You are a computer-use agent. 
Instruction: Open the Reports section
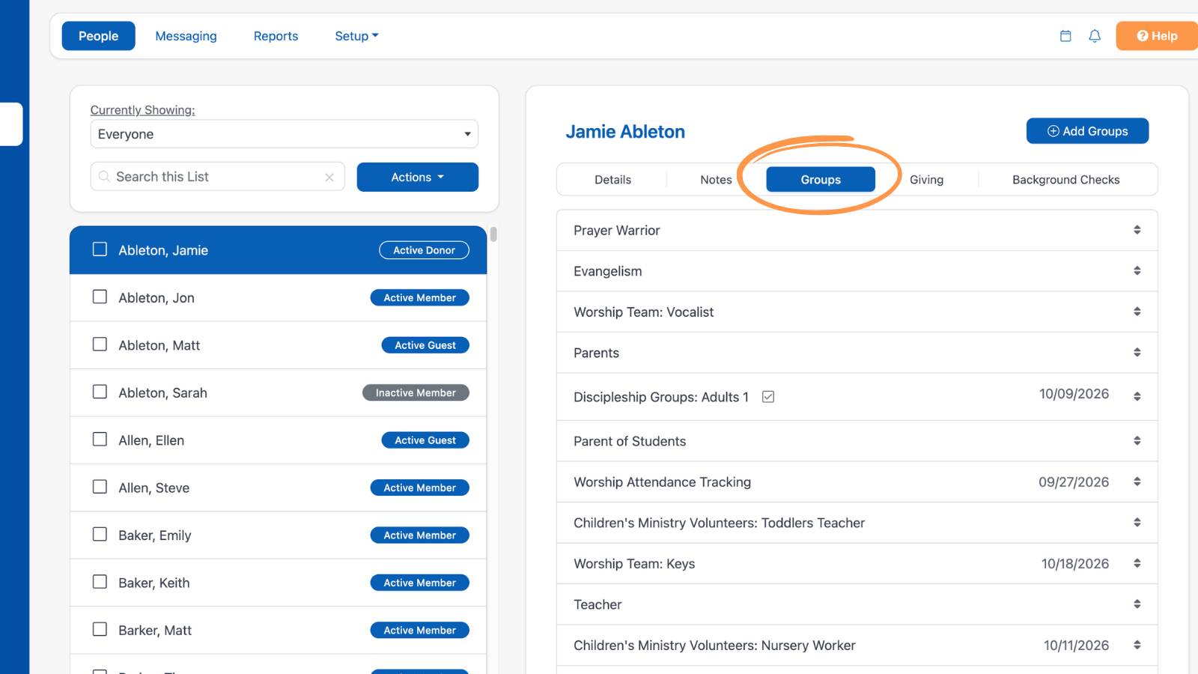coord(276,36)
